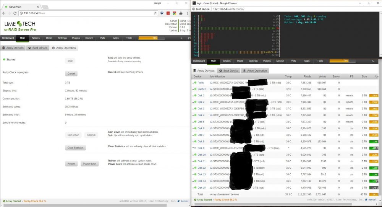This screenshot has width=382, height=207.
Task: Click the drive icon beside the Parity identification
Action: click(211, 83)
